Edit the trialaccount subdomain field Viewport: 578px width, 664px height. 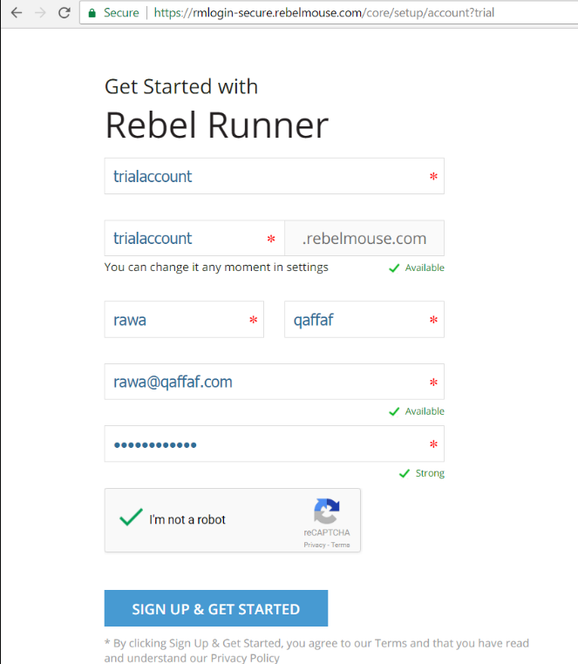click(x=183, y=238)
